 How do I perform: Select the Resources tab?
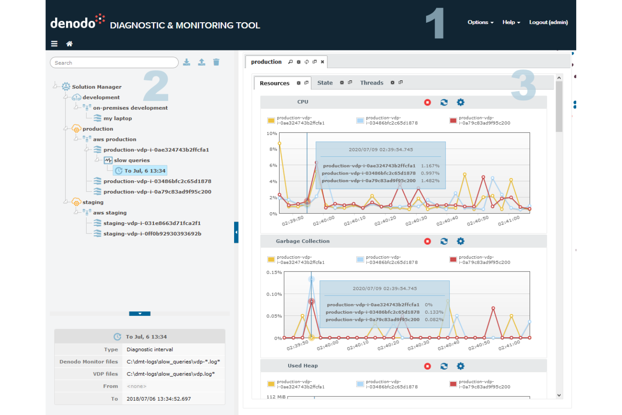tap(274, 83)
